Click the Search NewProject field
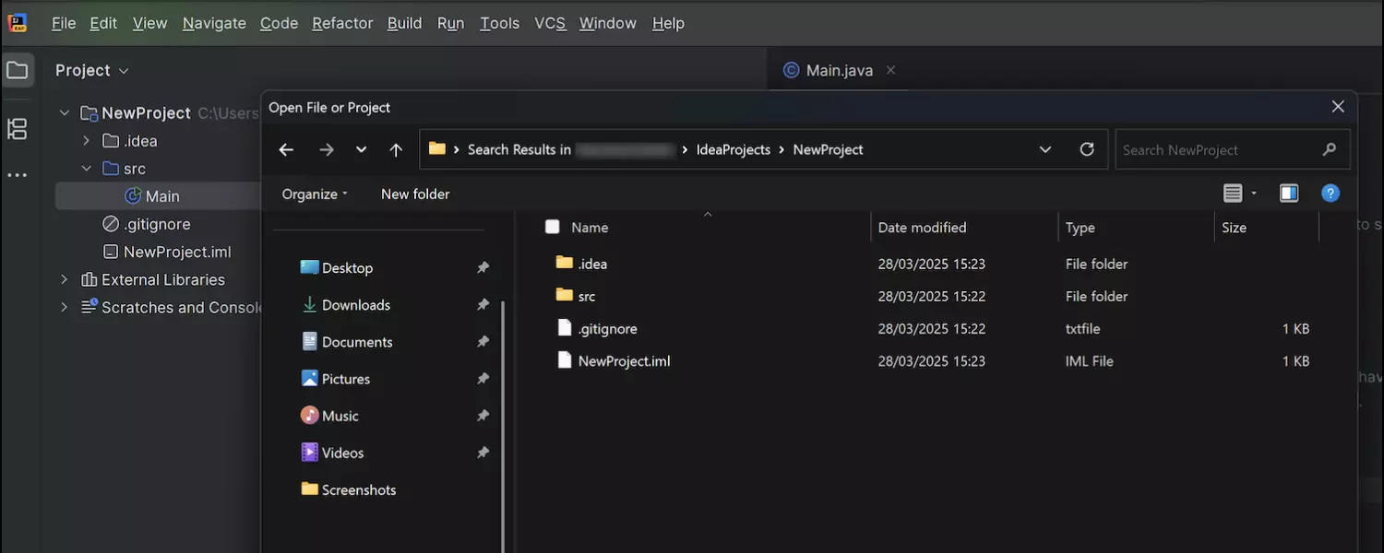Screen dimensions: 1384x553 pos(1233,149)
